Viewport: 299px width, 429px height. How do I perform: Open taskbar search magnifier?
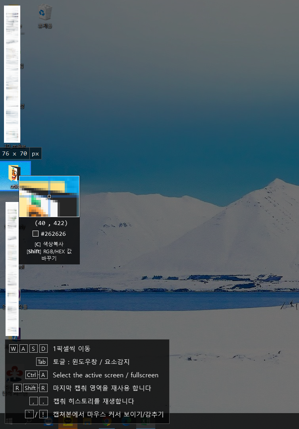[29, 421]
